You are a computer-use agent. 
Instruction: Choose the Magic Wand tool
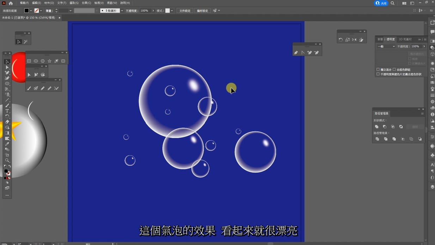coord(26,42)
